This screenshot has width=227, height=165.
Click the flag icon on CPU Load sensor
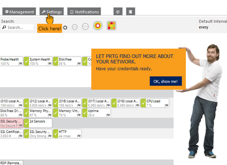[167, 105]
